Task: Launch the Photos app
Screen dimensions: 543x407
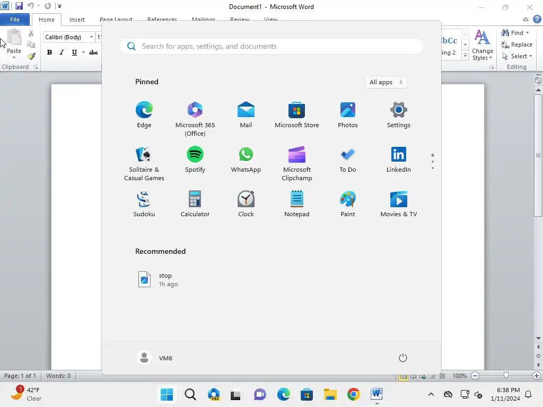Action: 348,115
